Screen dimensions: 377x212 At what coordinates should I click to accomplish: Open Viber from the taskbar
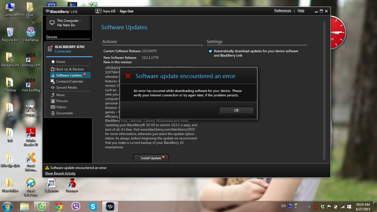76,206
